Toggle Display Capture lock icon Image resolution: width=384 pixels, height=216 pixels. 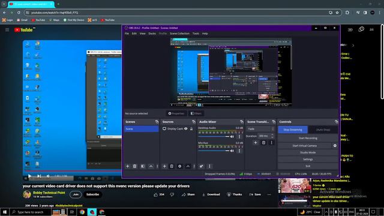pyautogui.click(x=191, y=128)
